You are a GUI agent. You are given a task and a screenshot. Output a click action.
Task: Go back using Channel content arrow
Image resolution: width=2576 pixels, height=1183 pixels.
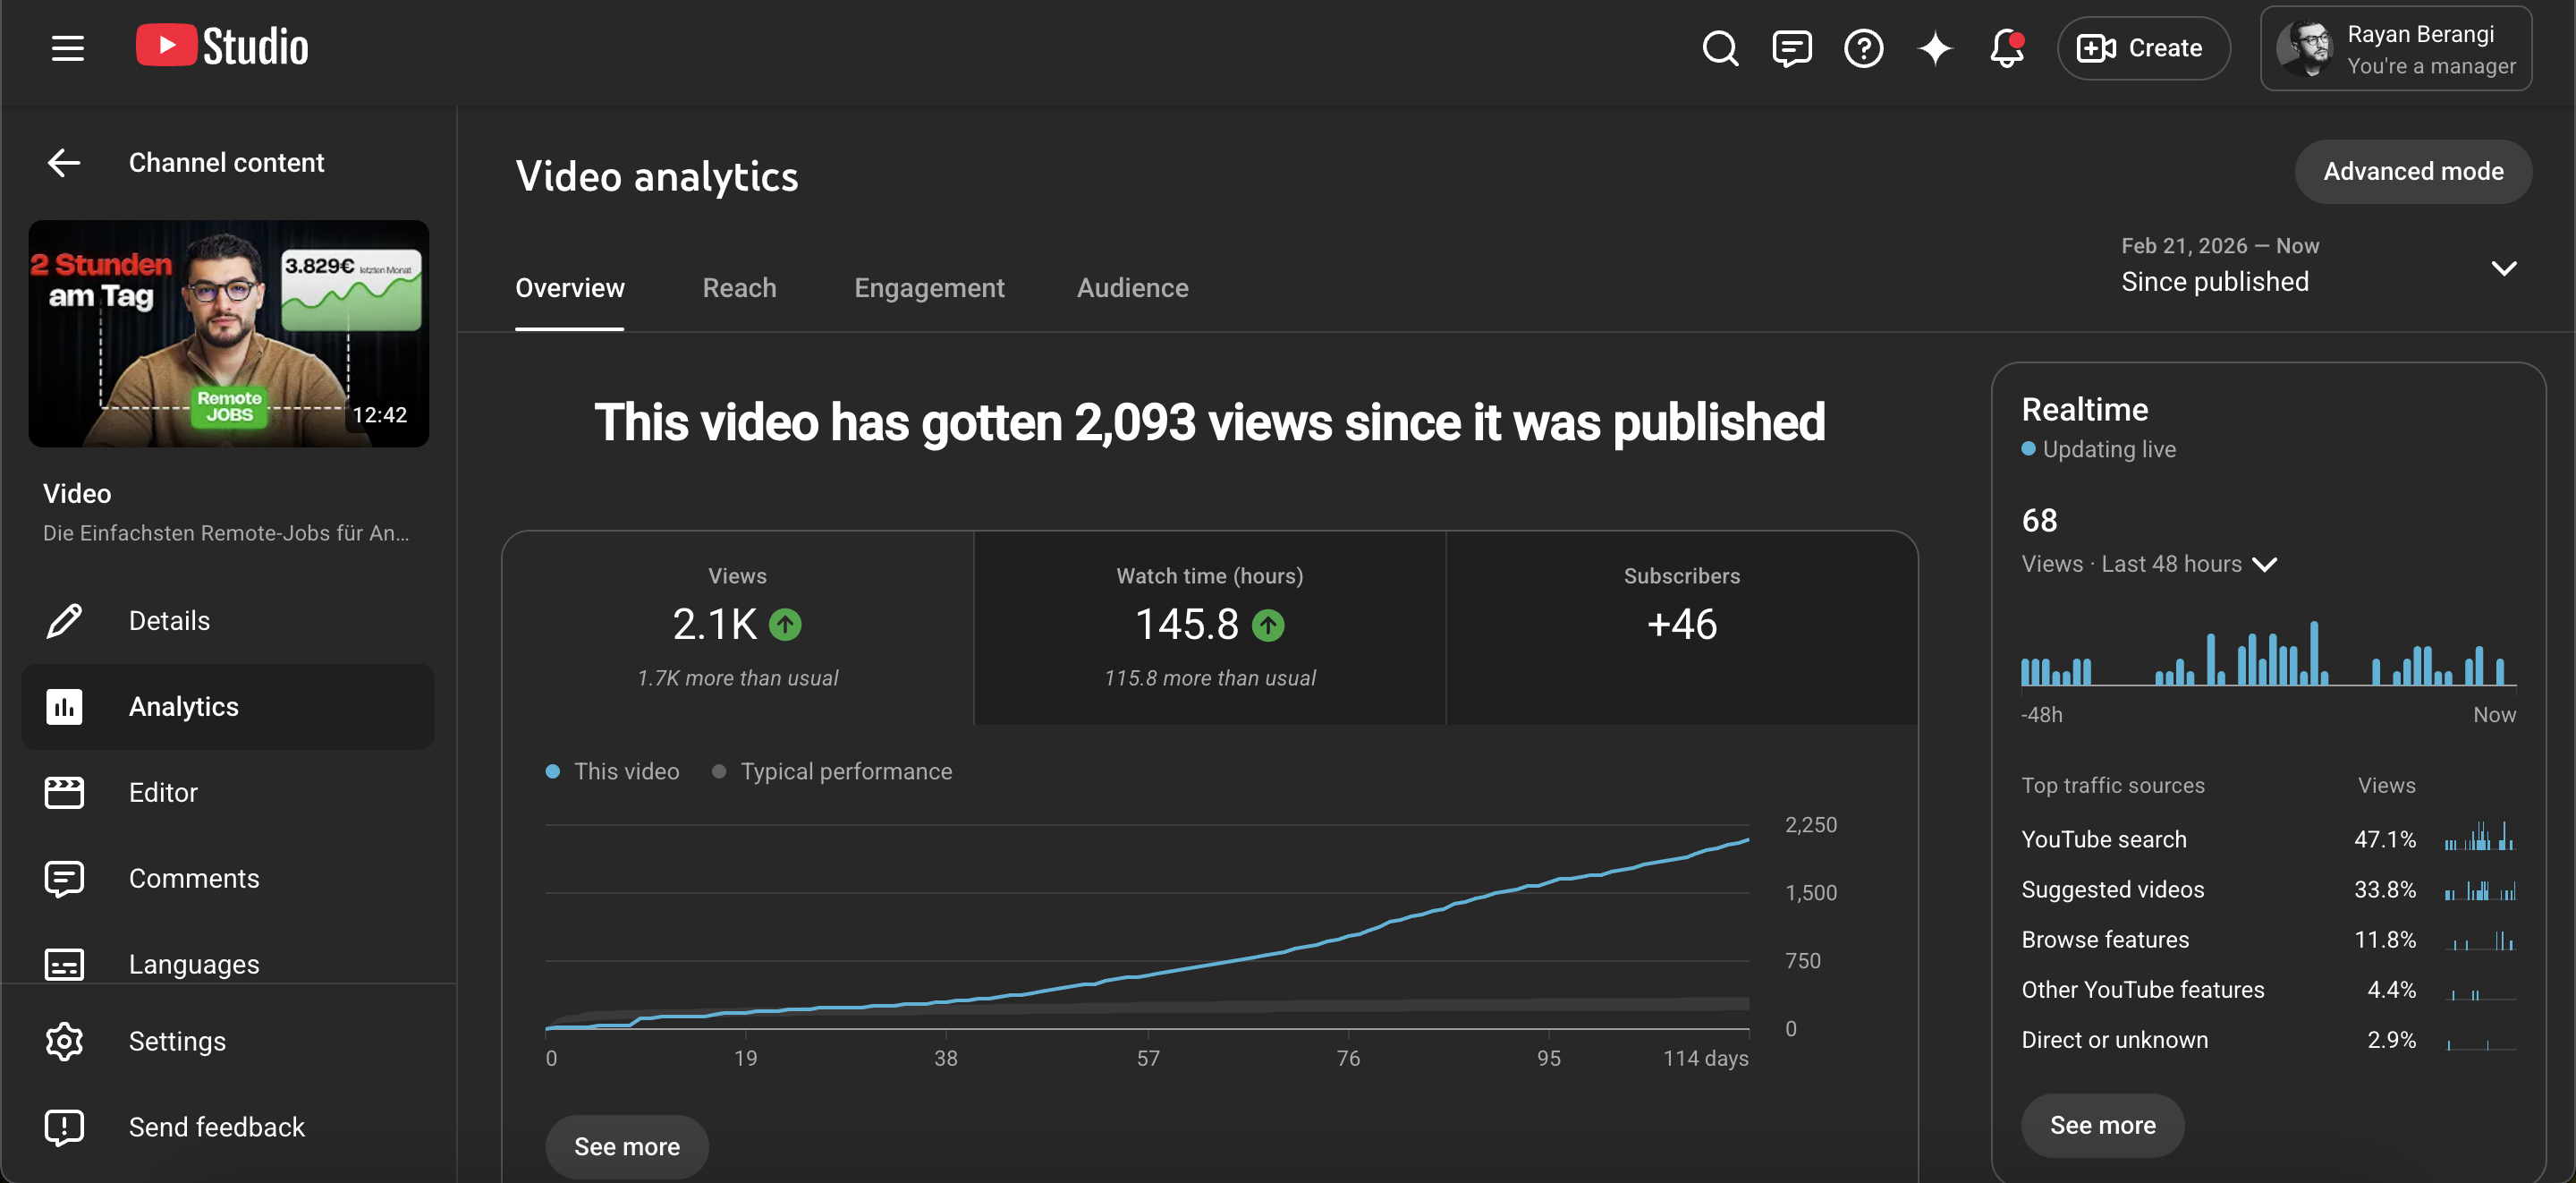(64, 162)
